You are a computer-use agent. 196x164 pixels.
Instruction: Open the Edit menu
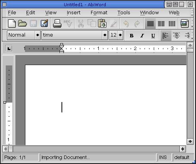30,13
